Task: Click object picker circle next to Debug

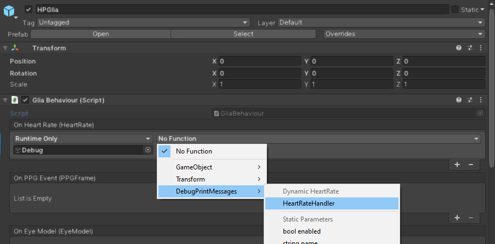Action: pos(147,150)
